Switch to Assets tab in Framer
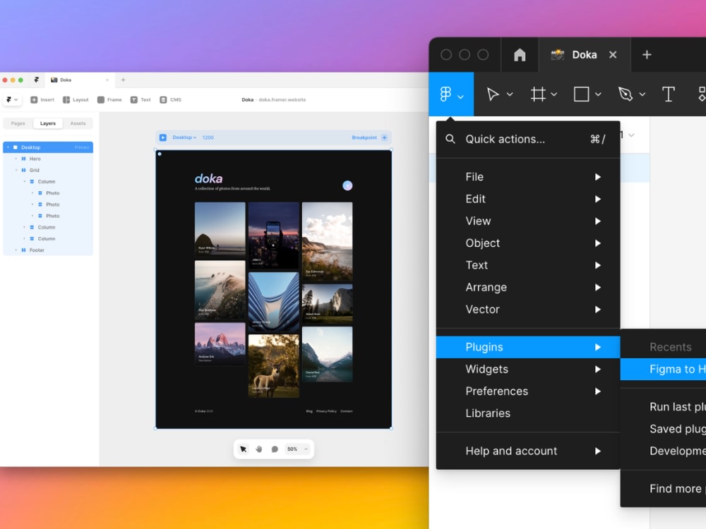 [78, 123]
